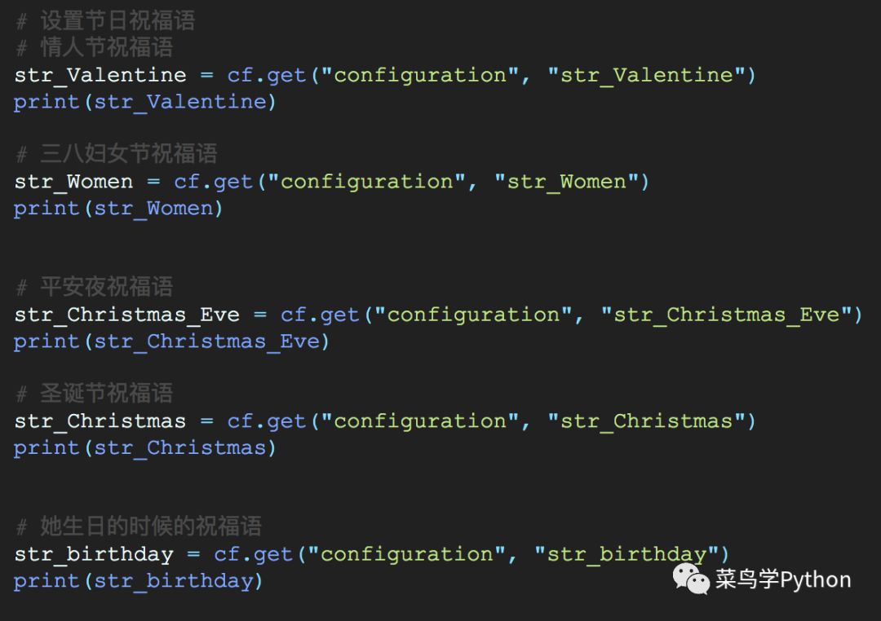Click the print(str_birthday) statement
The height and width of the screenshot is (621, 881).
pos(139,580)
